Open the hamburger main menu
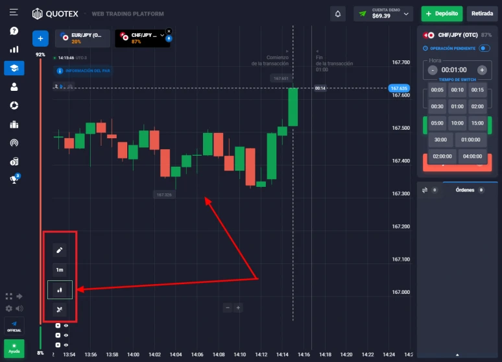Viewport: 502px width, 362px height. 14,12
